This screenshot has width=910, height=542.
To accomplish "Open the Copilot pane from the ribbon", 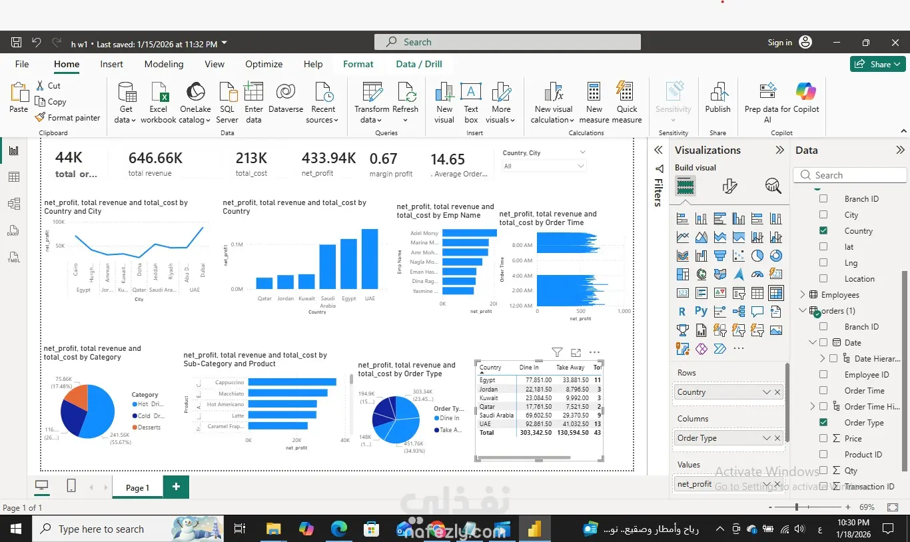I will pos(806,97).
